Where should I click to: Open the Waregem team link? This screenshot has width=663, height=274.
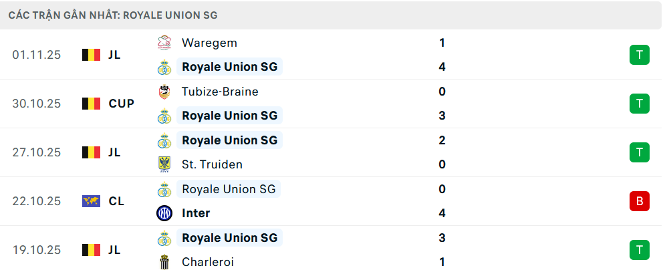point(209,43)
